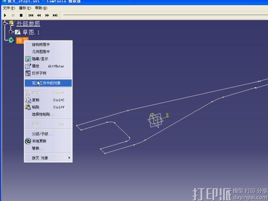Open the 播放(P) menu
Screen dimensions: 268x201
25,8
